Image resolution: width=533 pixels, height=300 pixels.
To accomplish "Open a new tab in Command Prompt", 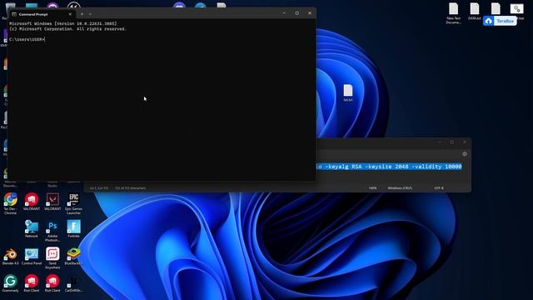I will (82, 14).
